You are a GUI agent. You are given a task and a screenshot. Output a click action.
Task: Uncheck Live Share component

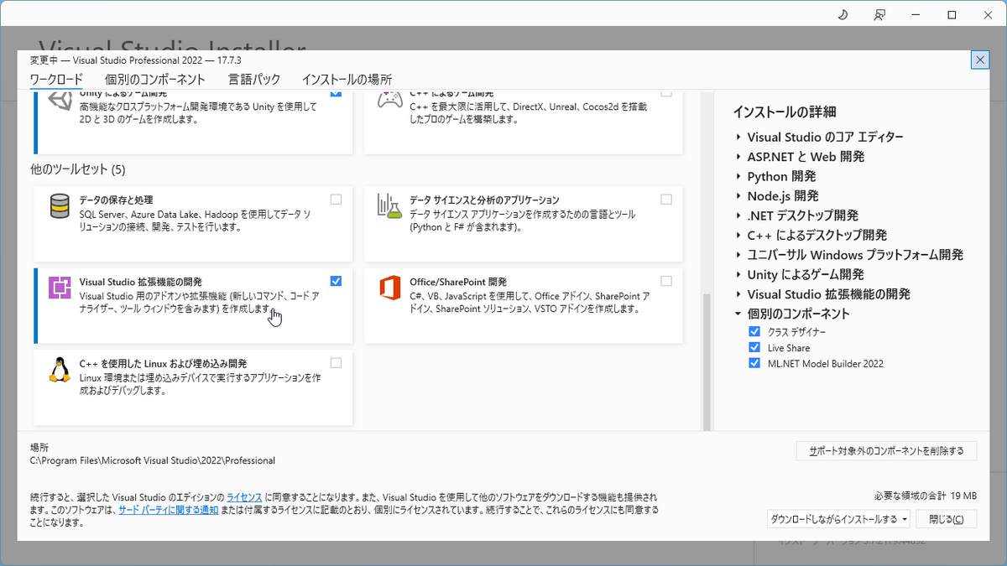754,347
